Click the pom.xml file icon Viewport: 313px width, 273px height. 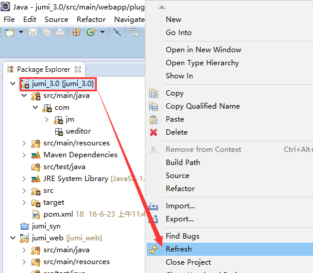(x=36, y=214)
